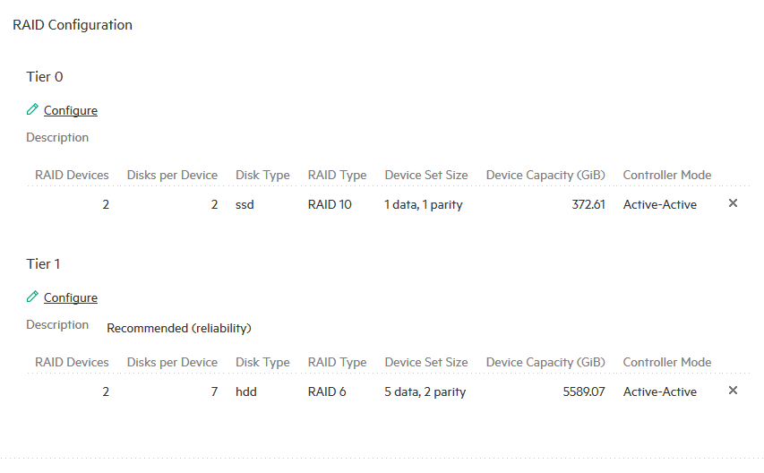Select the RAID 10 cell in Tier 0

(330, 204)
